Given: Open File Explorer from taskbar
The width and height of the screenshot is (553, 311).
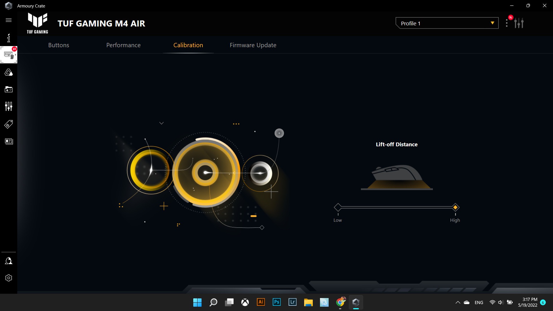Looking at the screenshot, I should point(308,302).
